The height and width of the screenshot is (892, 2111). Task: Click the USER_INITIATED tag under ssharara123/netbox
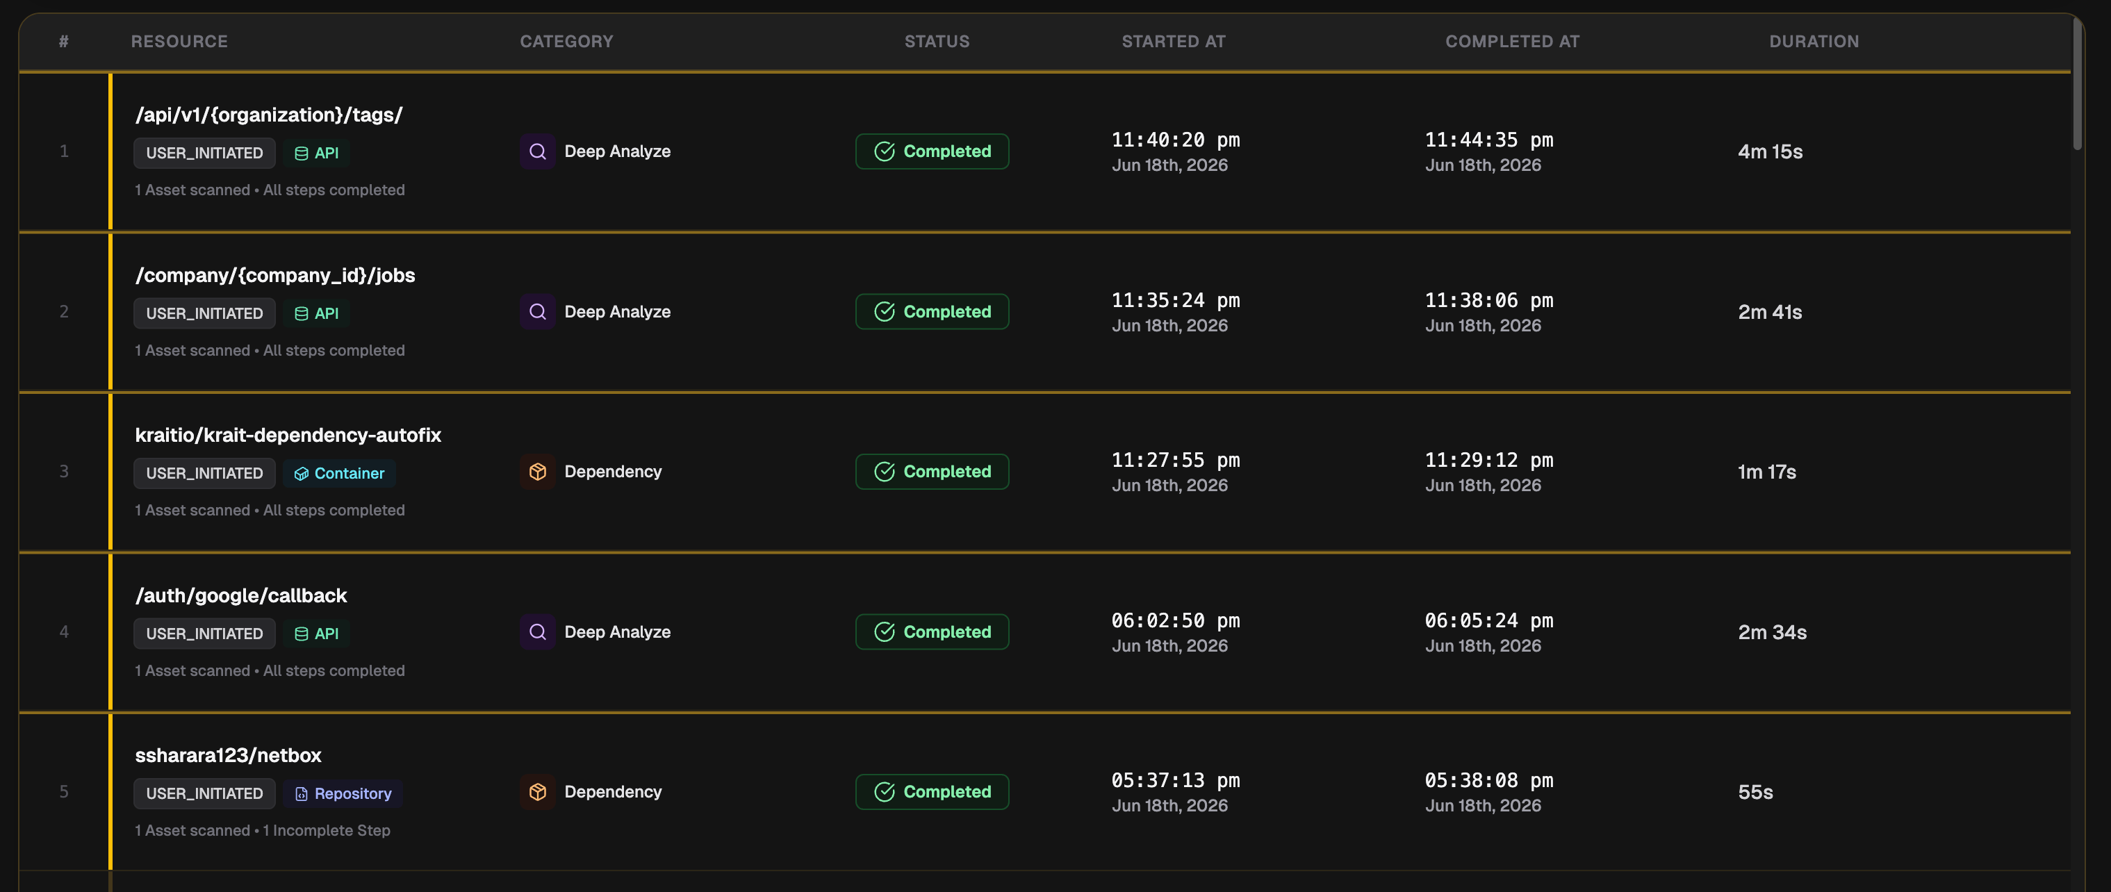205,794
